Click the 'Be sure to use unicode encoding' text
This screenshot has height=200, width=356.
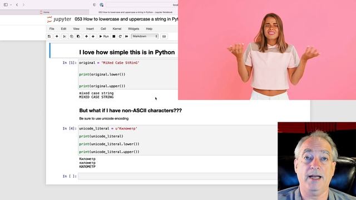tap(104, 118)
